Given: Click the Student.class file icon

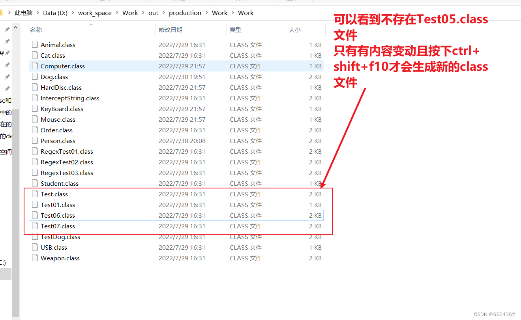Looking at the screenshot, I should 35,183.
